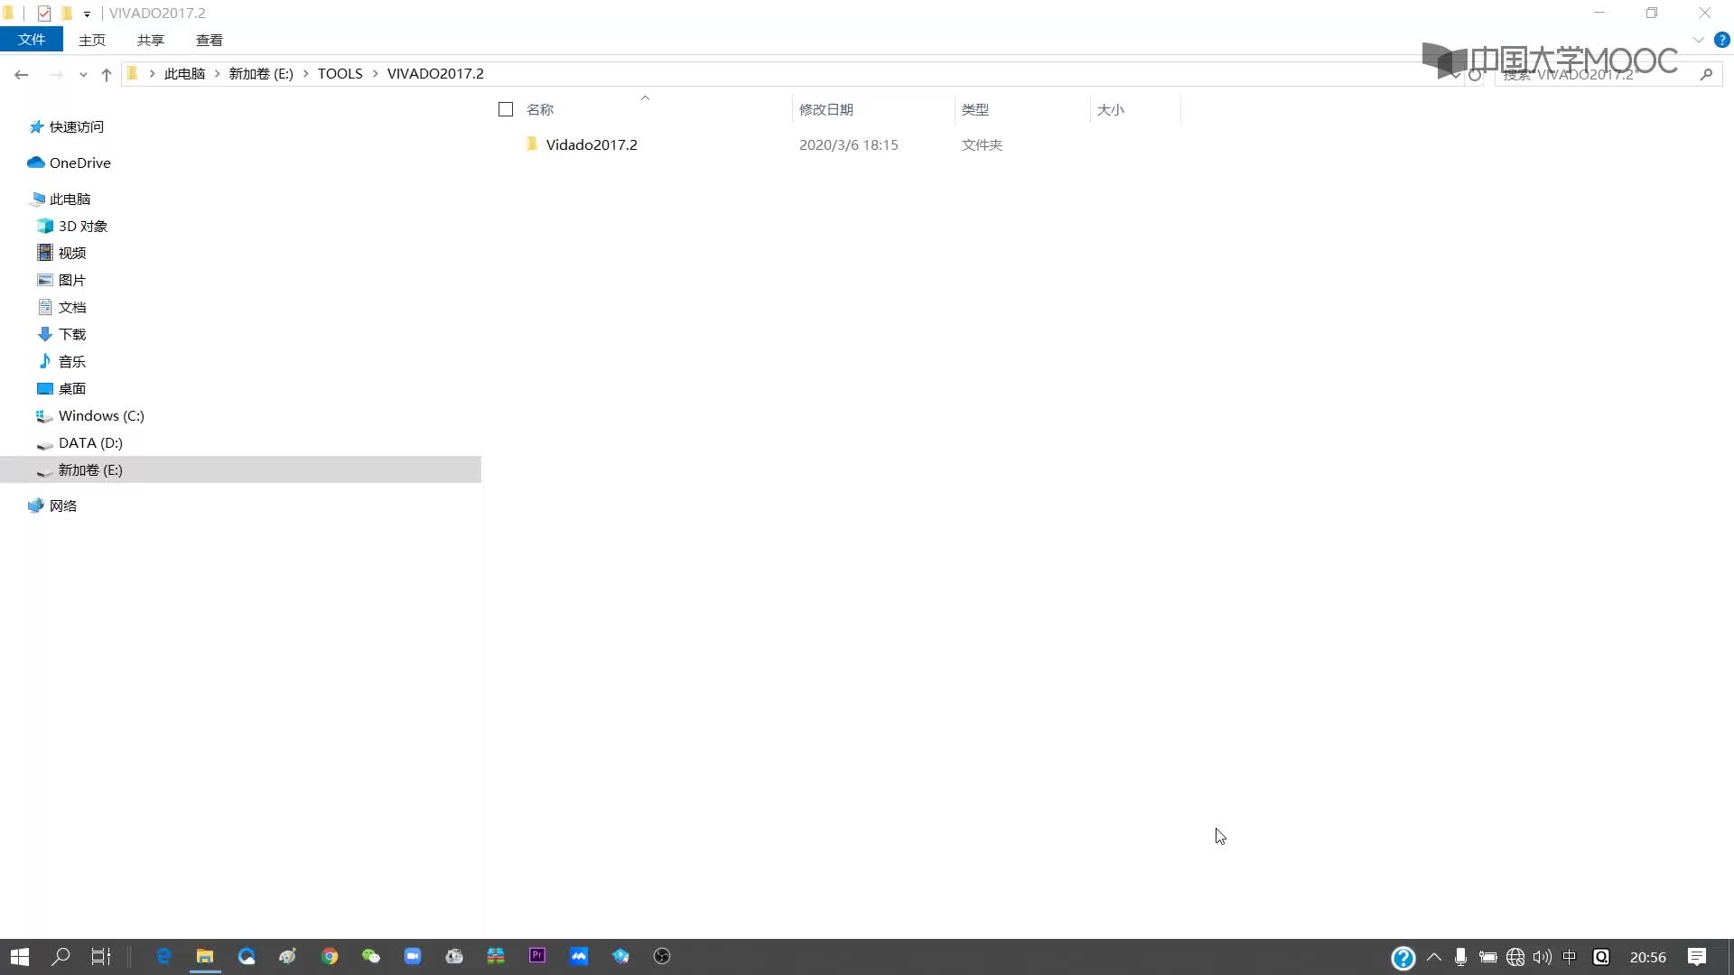Open Zoom from taskbar
The height and width of the screenshot is (975, 1734).
click(413, 956)
